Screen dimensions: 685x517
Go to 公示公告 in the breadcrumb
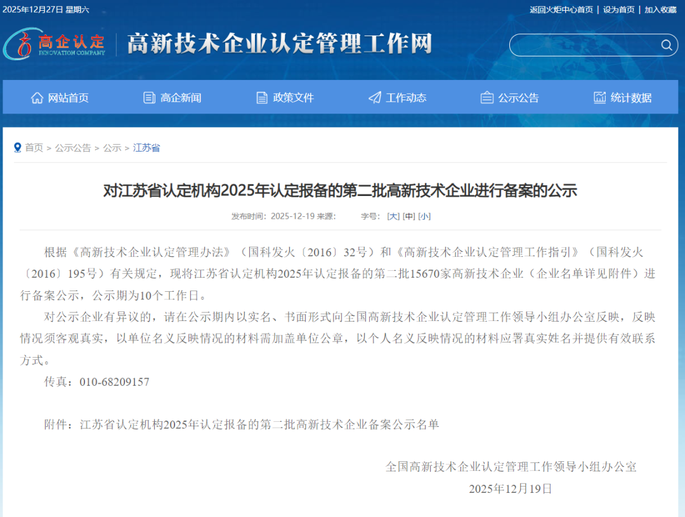point(73,148)
